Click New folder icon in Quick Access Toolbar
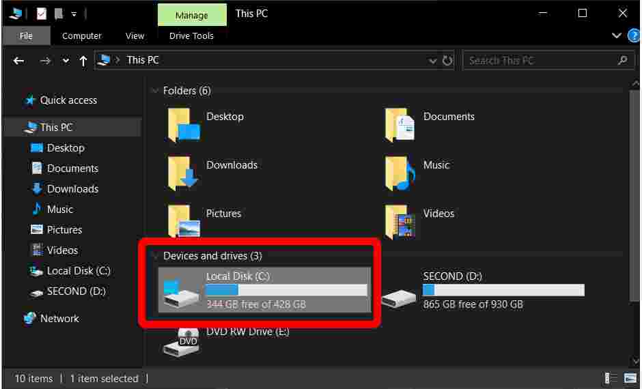This screenshot has height=389, width=642. [x=59, y=14]
